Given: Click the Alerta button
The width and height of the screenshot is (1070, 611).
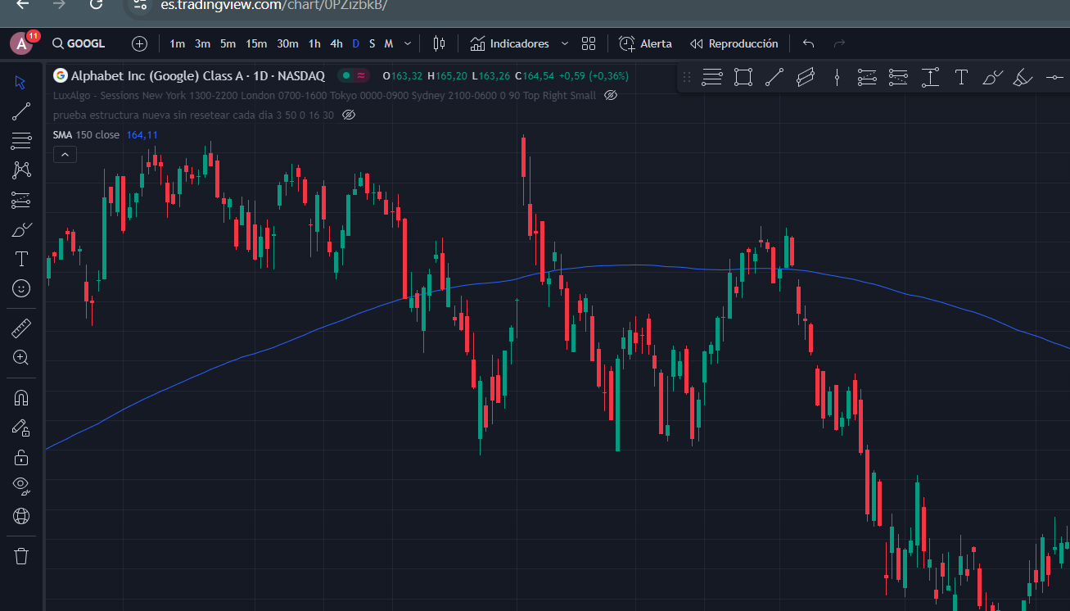Looking at the screenshot, I should pyautogui.click(x=646, y=43).
